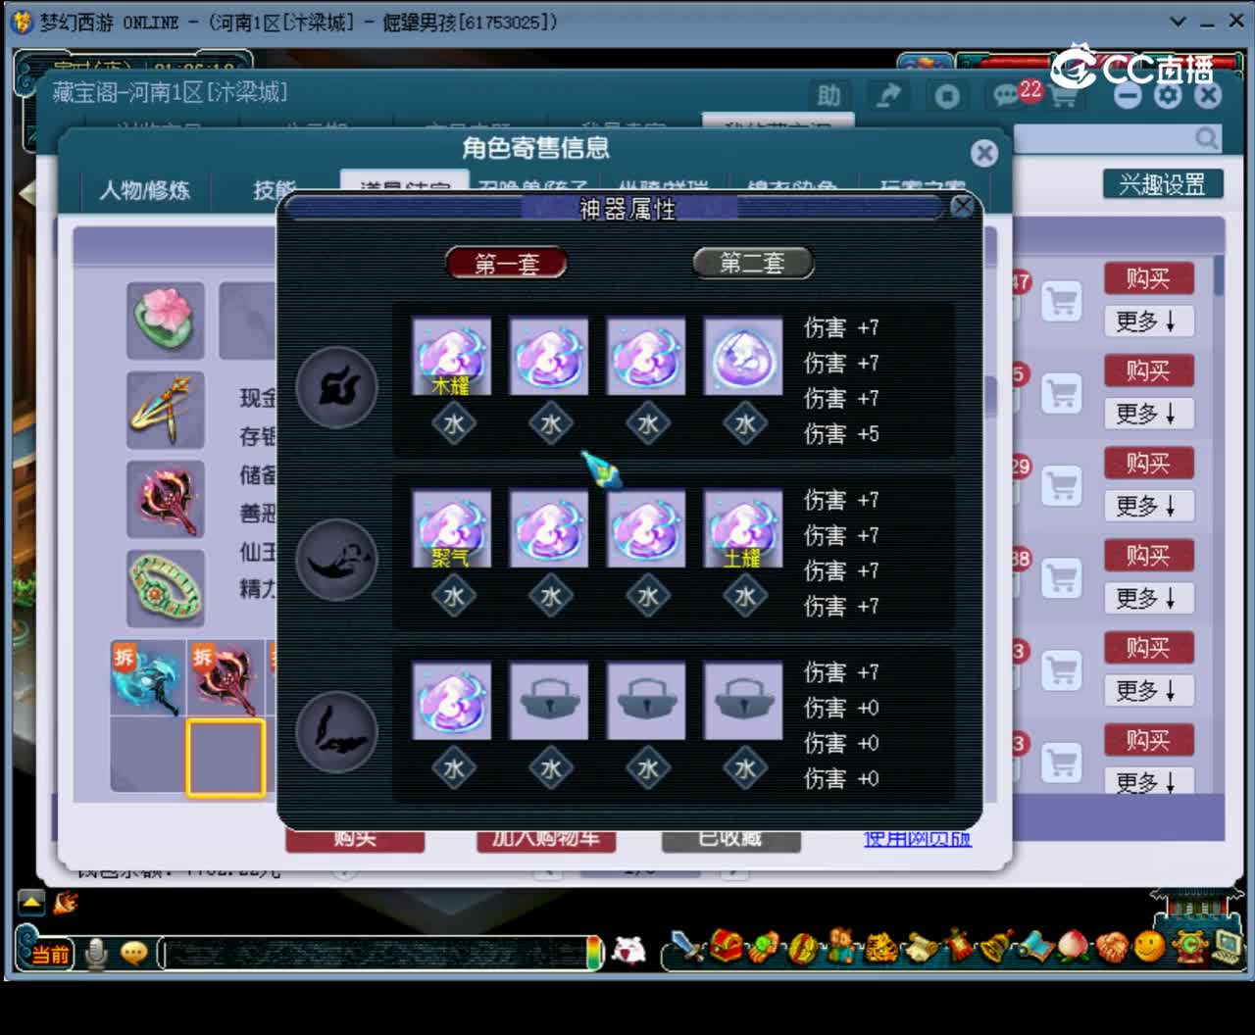Click the topmost 购买 button in listing
1255x1035 pixels.
coord(1148,278)
